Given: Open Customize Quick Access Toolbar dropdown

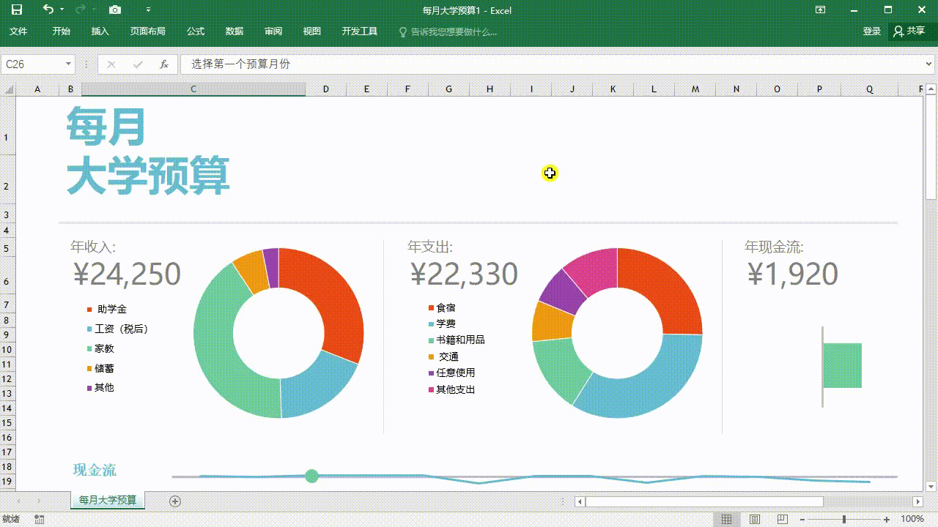Looking at the screenshot, I should click(x=149, y=10).
